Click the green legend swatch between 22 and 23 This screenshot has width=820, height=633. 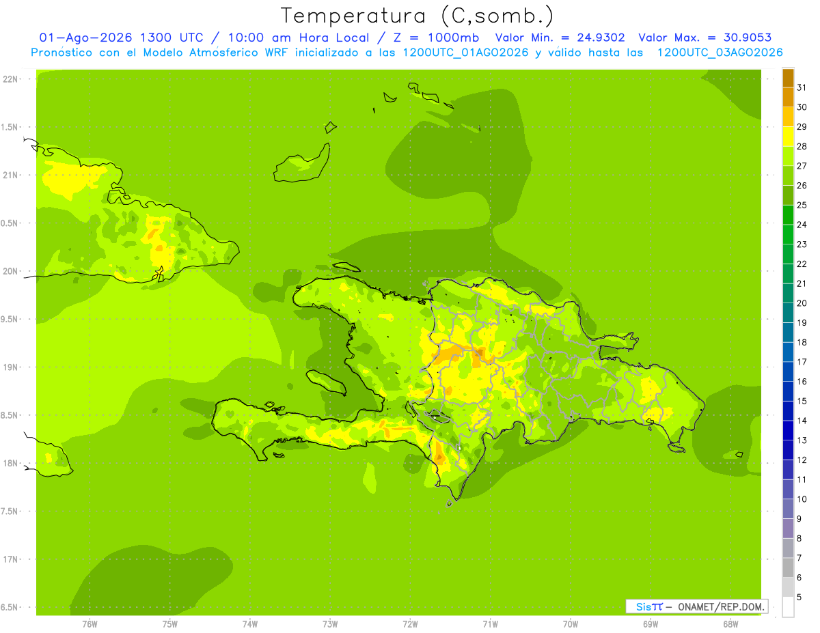[x=788, y=254]
